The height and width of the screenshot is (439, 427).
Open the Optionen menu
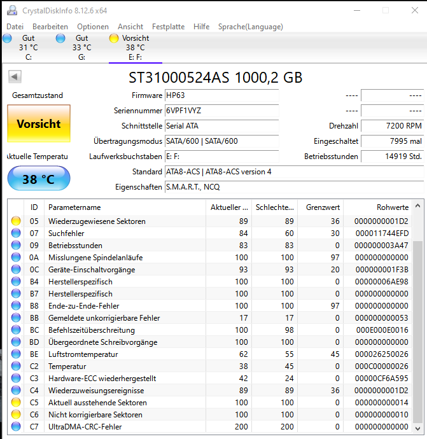click(x=93, y=27)
